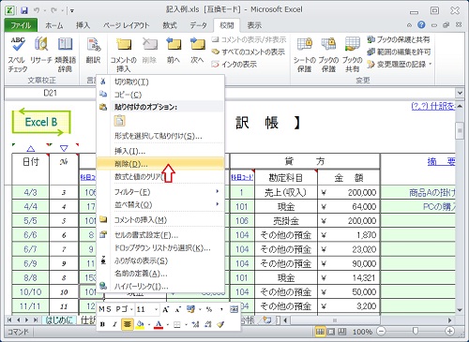Screen dimensions: 469x342
Task: Click zoom out minus button in status bar
Action: point(381,332)
